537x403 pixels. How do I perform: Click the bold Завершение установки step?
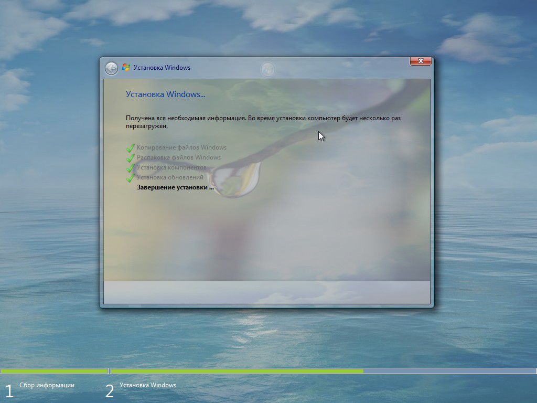coord(175,187)
